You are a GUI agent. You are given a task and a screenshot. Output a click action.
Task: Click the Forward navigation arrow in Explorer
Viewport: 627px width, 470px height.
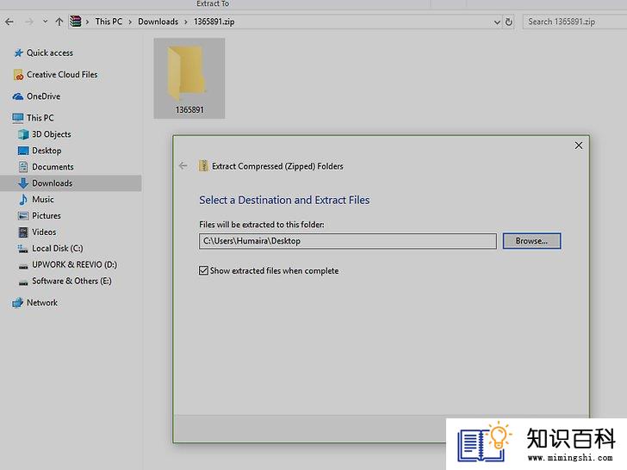click(x=28, y=22)
